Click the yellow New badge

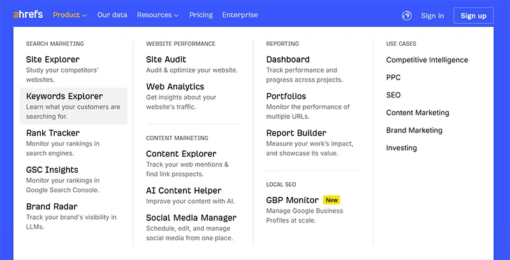[331, 200]
